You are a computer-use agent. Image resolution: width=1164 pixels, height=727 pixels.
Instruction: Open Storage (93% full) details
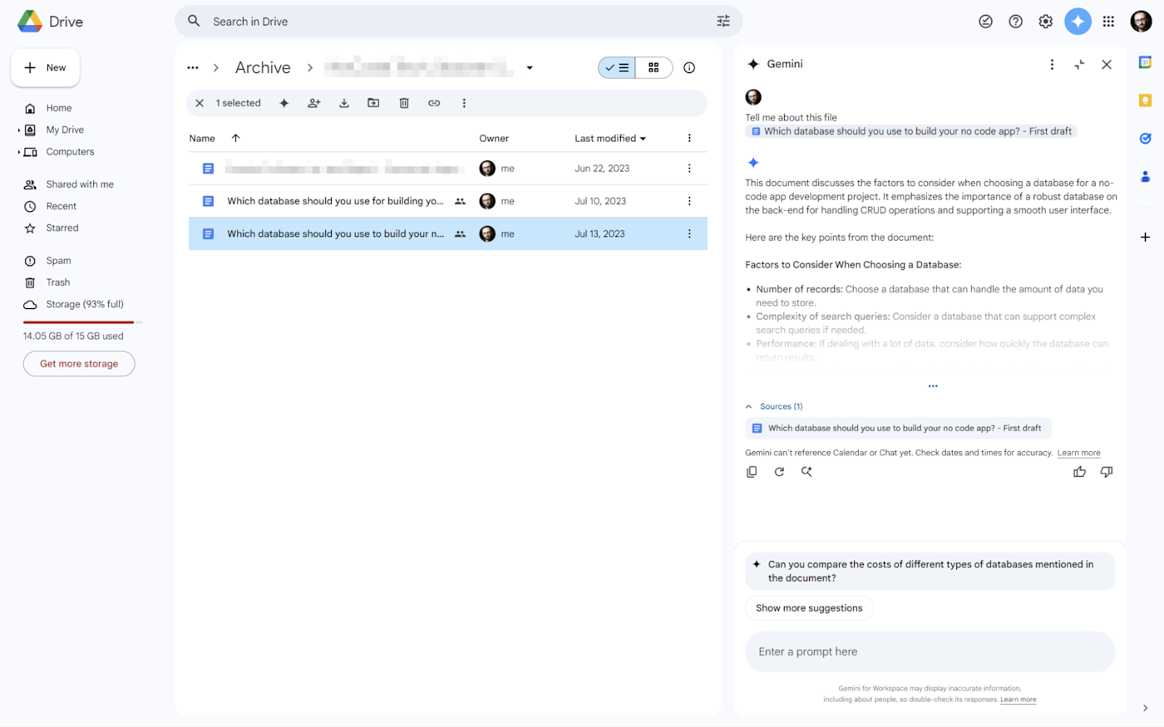[x=84, y=304]
